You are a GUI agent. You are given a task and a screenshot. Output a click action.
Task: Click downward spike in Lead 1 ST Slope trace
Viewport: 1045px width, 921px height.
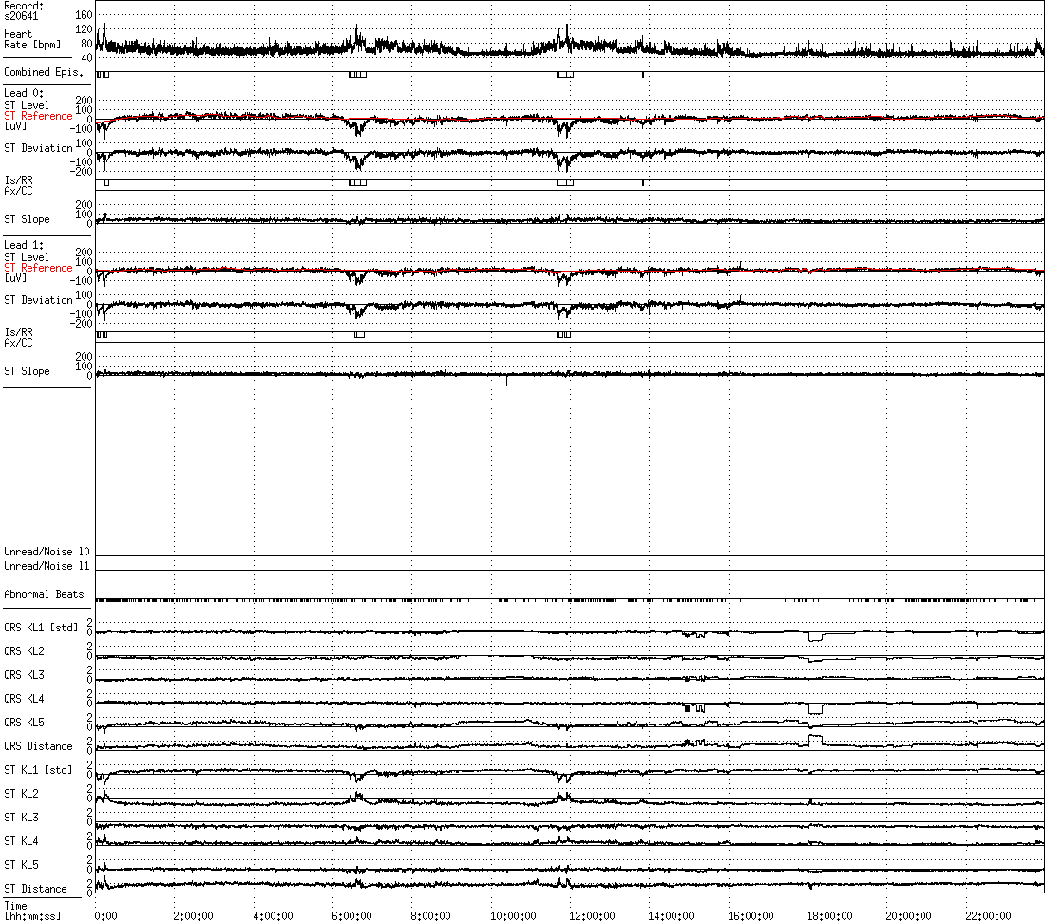[x=506, y=382]
